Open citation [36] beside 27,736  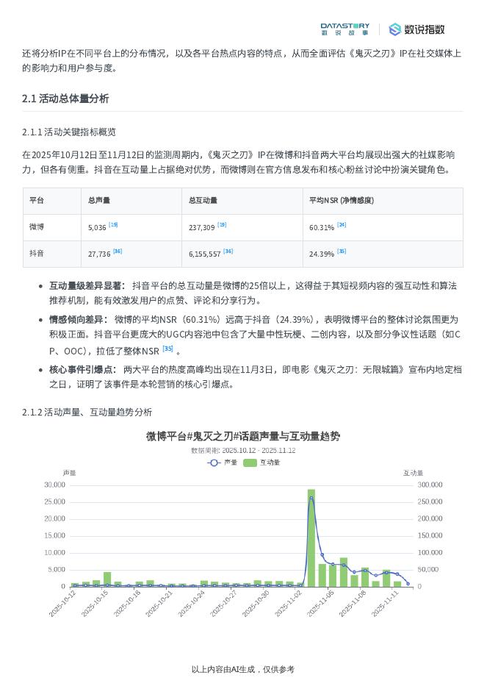(118, 251)
